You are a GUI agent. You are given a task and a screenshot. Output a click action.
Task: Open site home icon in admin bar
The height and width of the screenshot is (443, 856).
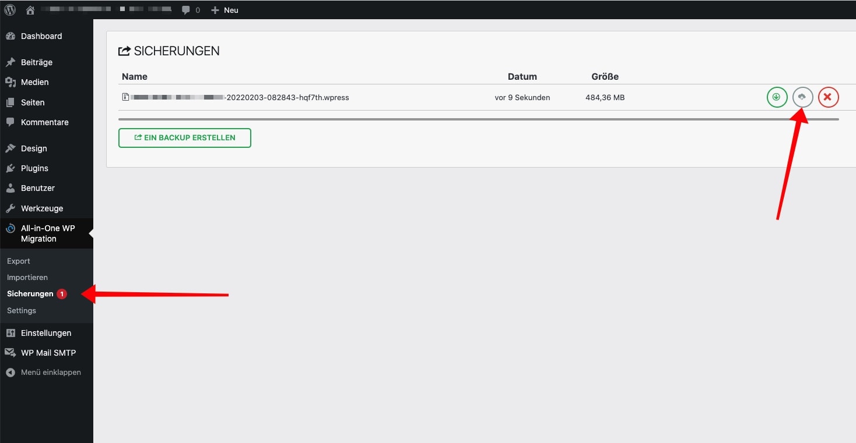pos(30,10)
